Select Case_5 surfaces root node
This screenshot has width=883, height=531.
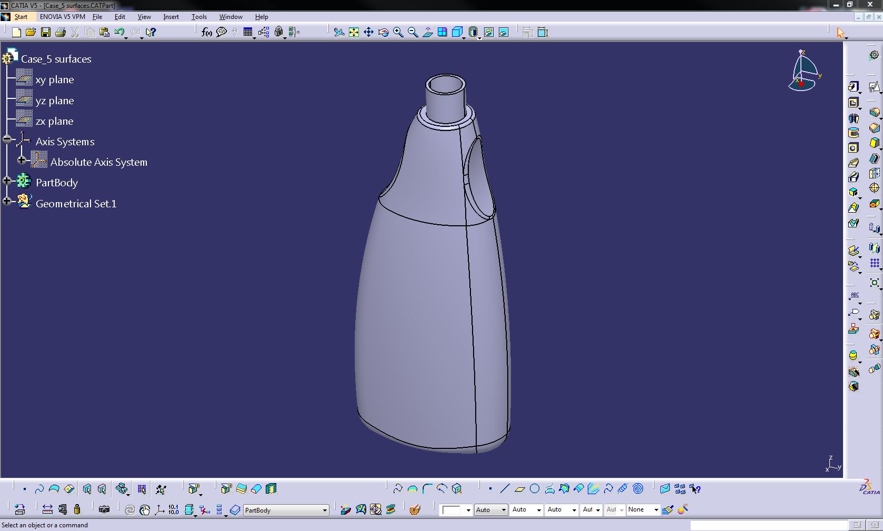pos(56,59)
